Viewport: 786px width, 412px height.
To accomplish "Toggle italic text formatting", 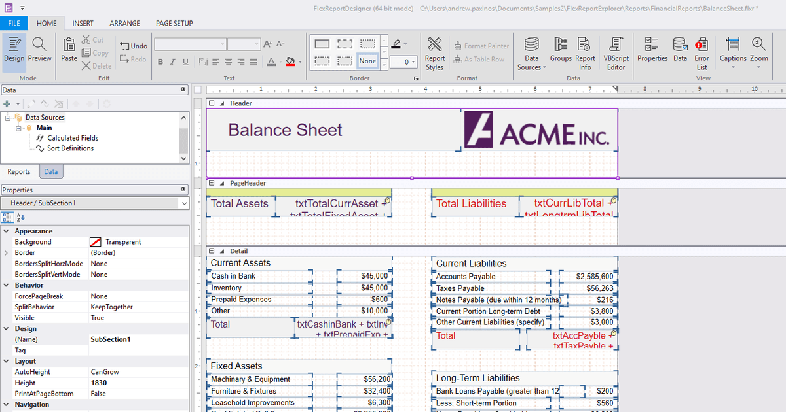I will [x=173, y=61].
